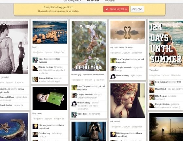Click Cengiz Akdemir's avatar under wingman pin

point(74,96)
